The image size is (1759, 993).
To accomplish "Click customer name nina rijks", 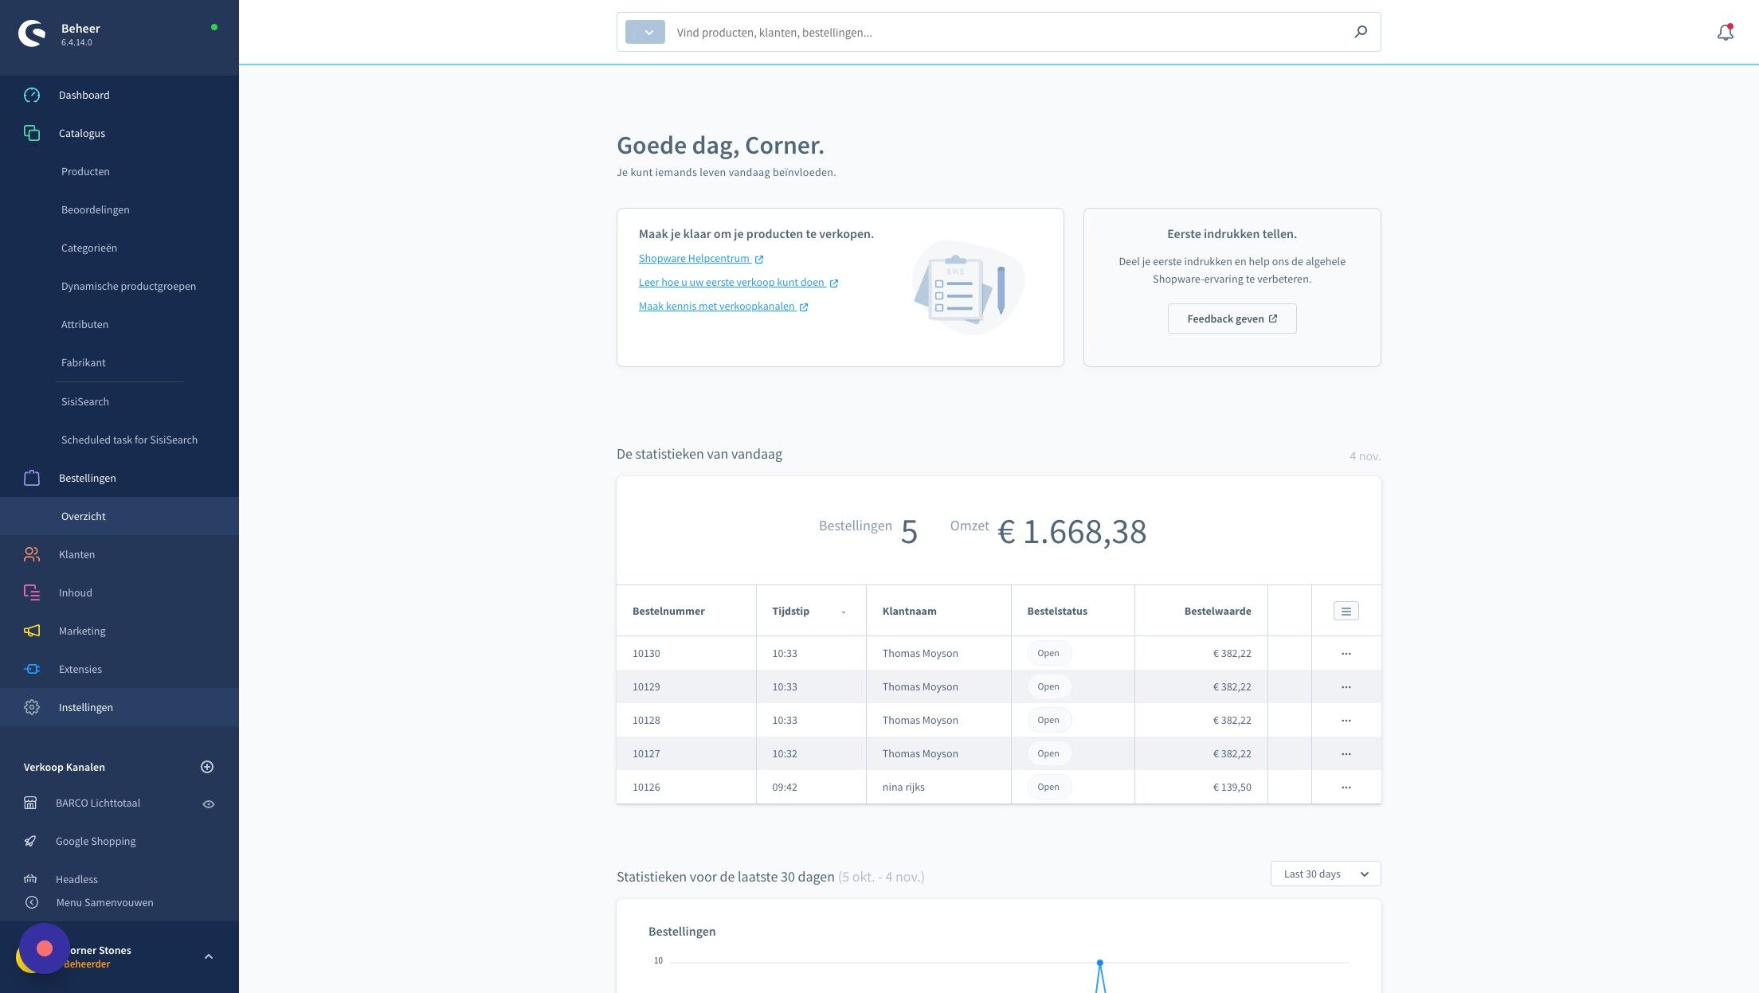I will tap(903, 787).
